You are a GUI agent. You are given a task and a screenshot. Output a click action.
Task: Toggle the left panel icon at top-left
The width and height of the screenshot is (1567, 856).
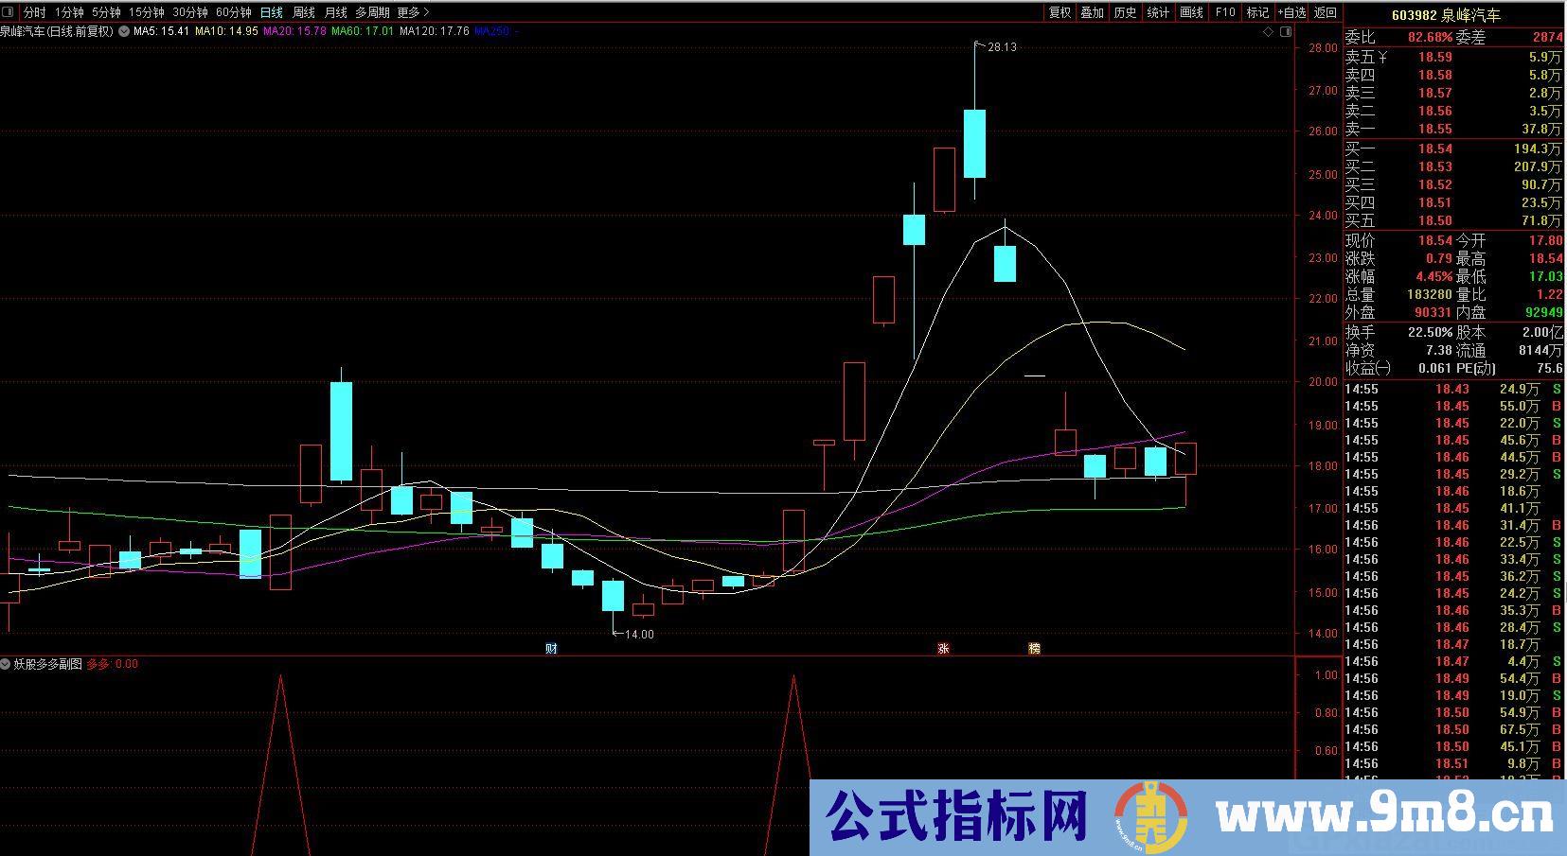(9, 12)
